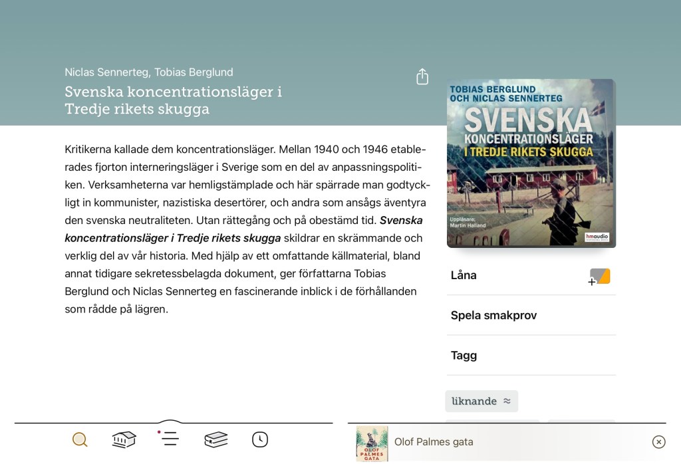Open the liknande similar titles chip
This screenshot has height=464, width=681.
474,402
